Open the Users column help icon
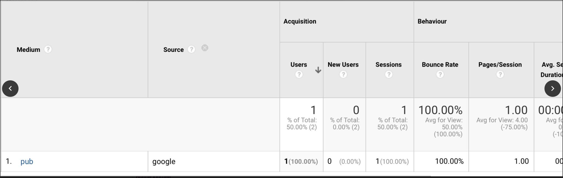The image size is (563, 178). (x=299, y=75)
